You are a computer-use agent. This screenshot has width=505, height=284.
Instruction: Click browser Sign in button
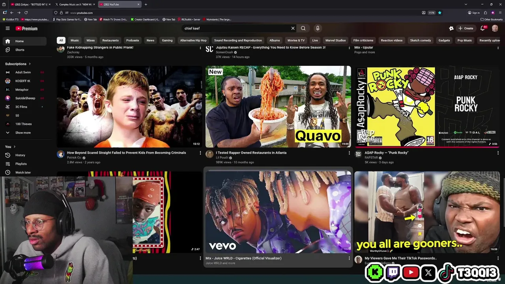point(474,13)
